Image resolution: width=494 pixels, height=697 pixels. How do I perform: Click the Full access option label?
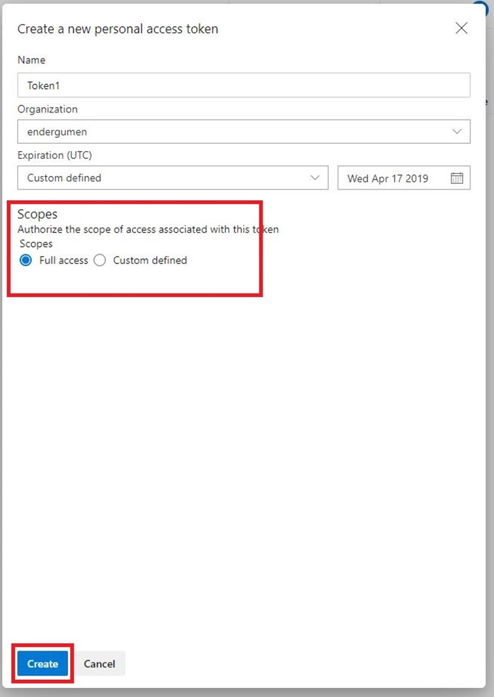tap(63, 260)
